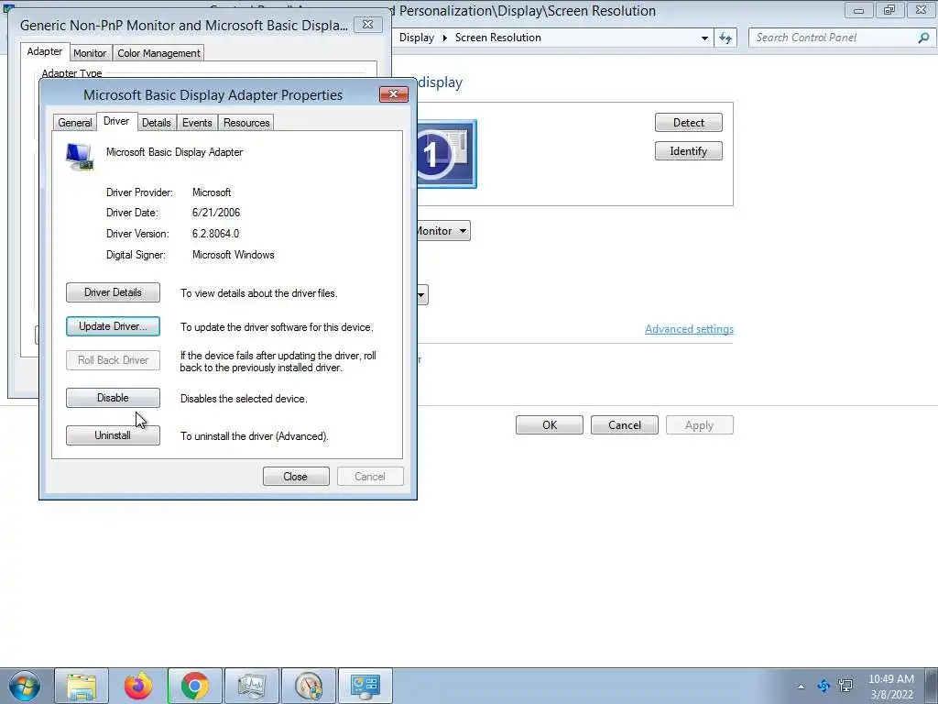Refresh the Control Panel address bar

[725, 38]
